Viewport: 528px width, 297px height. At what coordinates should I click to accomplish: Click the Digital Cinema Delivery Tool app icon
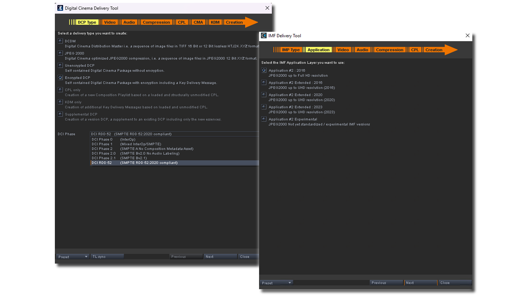pyautogui.click(x=60, y=8)
